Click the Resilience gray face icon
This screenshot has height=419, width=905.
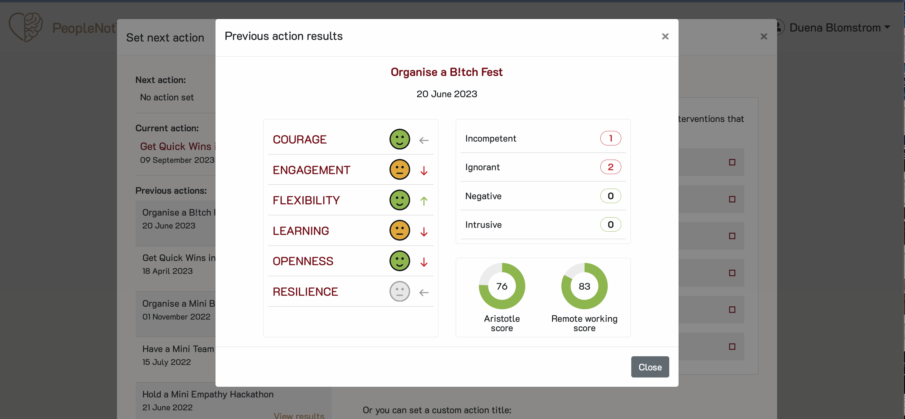(399, 292)
